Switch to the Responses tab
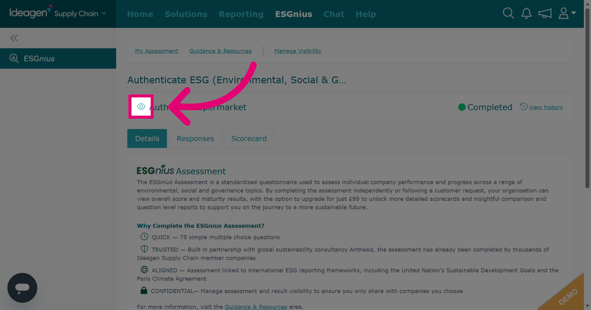This screenshot has width=591, height=310. [x=195, y=138]
